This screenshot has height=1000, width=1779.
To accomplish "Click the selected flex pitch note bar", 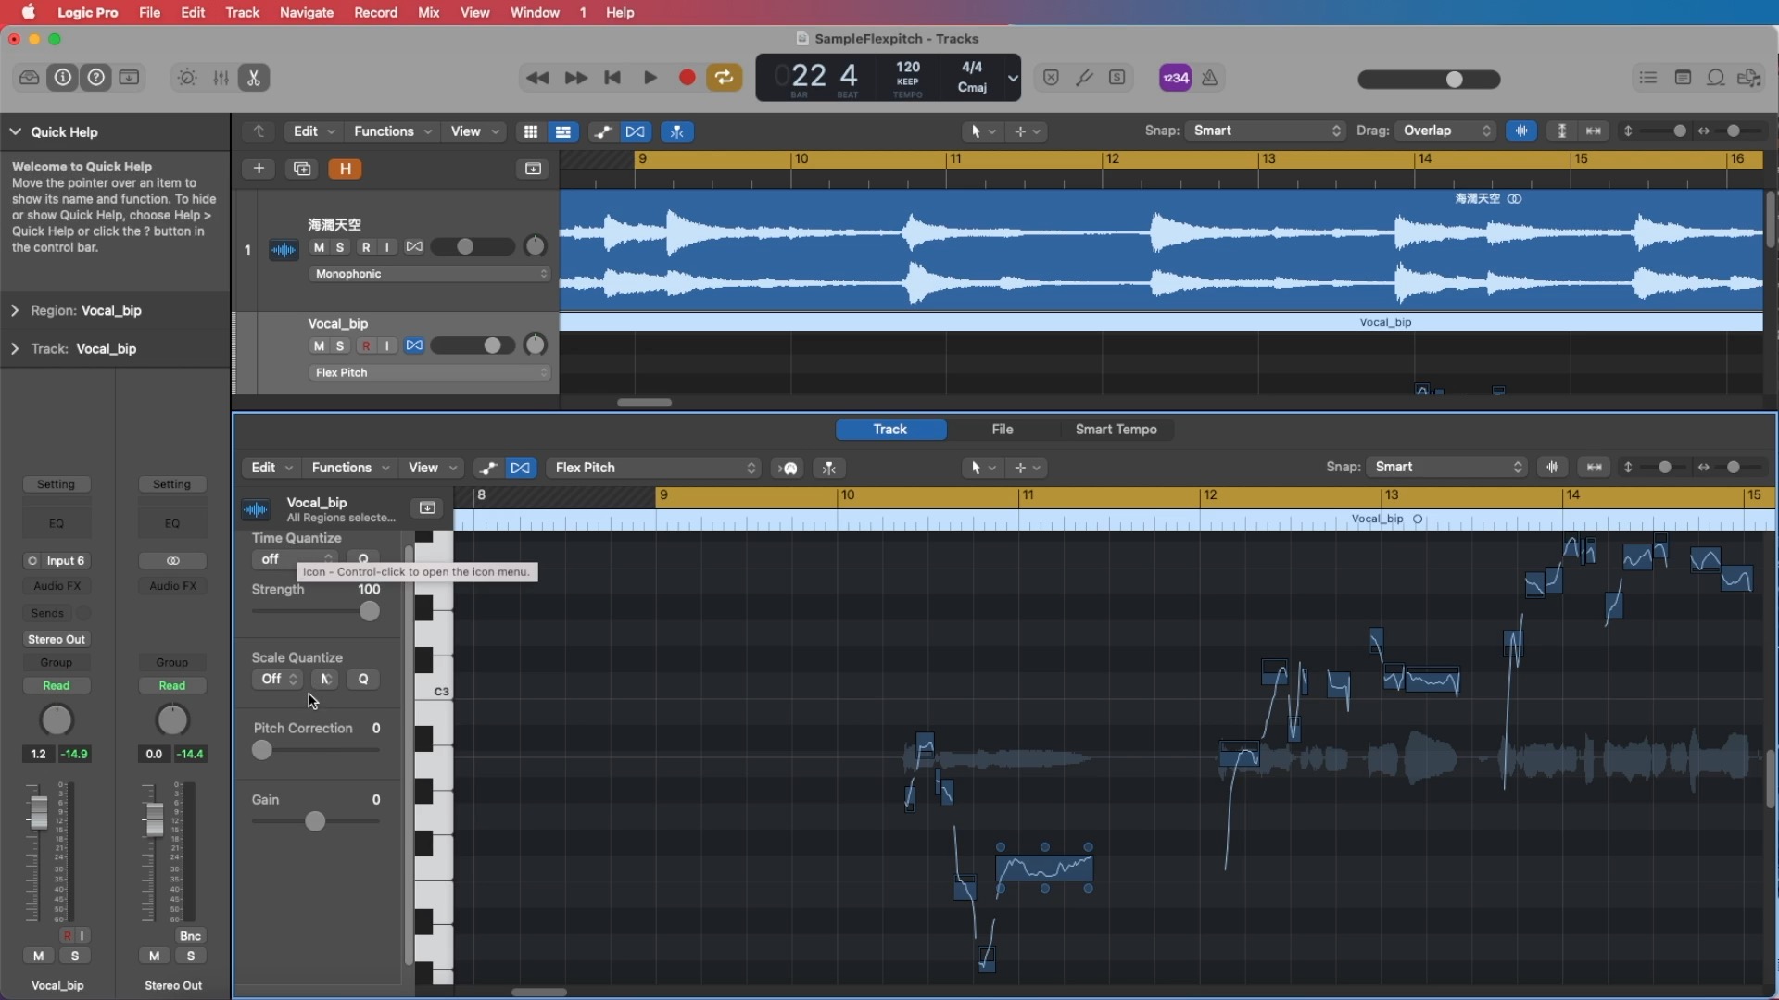I will [x=1044, y=869].
